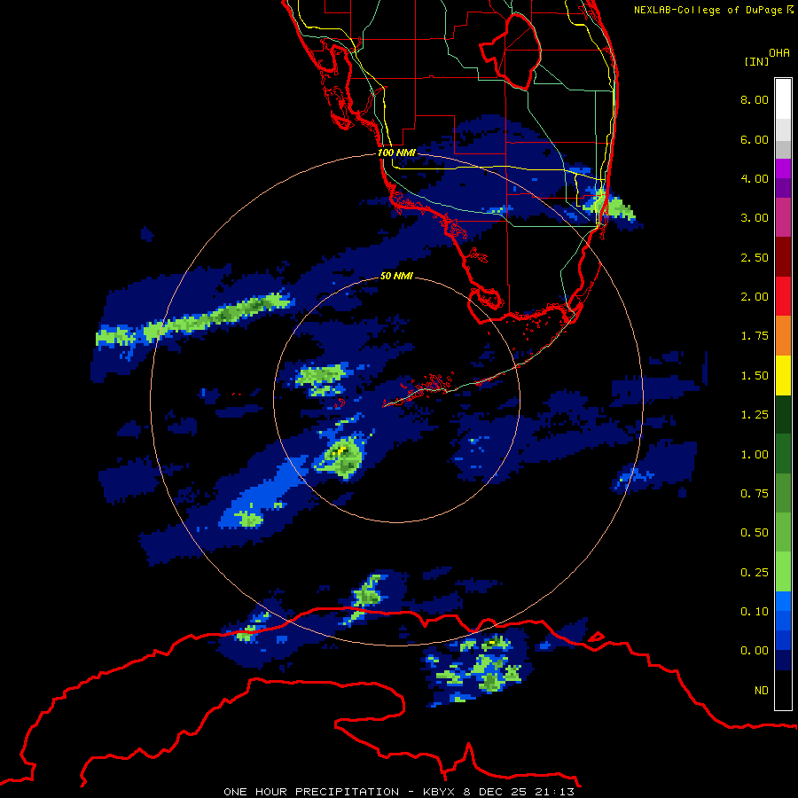Click the 6.00 legend value

coord(755,139)
